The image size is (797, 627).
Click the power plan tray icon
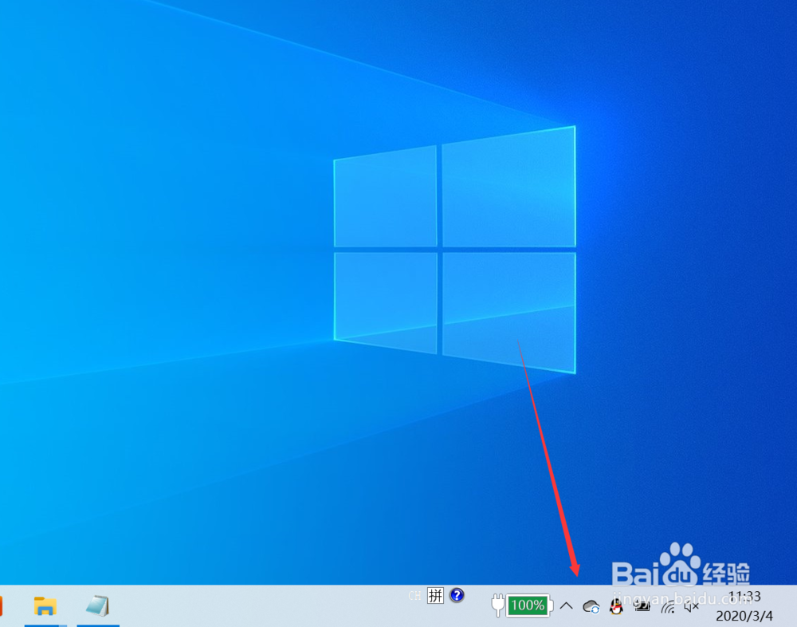point(642,605)
